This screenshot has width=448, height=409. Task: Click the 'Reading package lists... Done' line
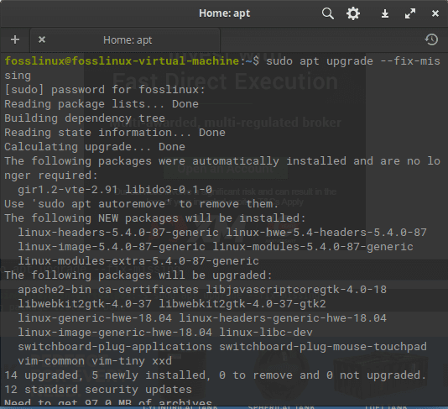tap(102, 104)
